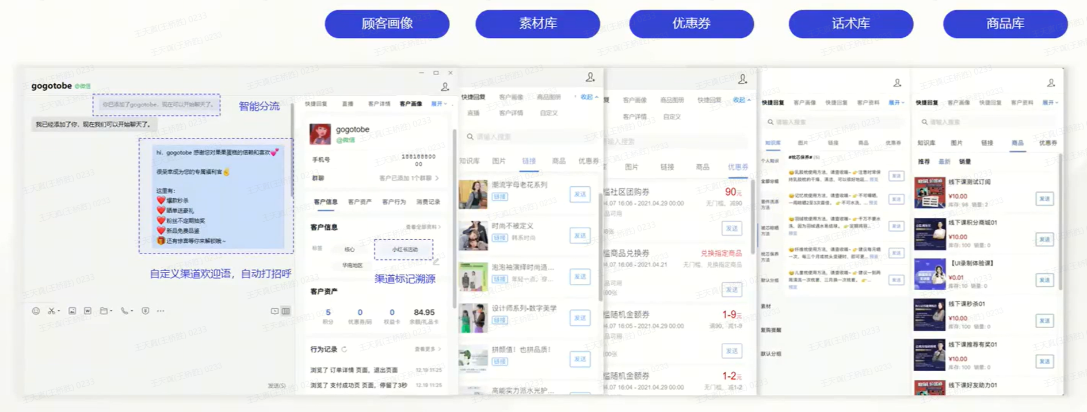Send the 潮流字母老花系列 link

pos(579,194)
